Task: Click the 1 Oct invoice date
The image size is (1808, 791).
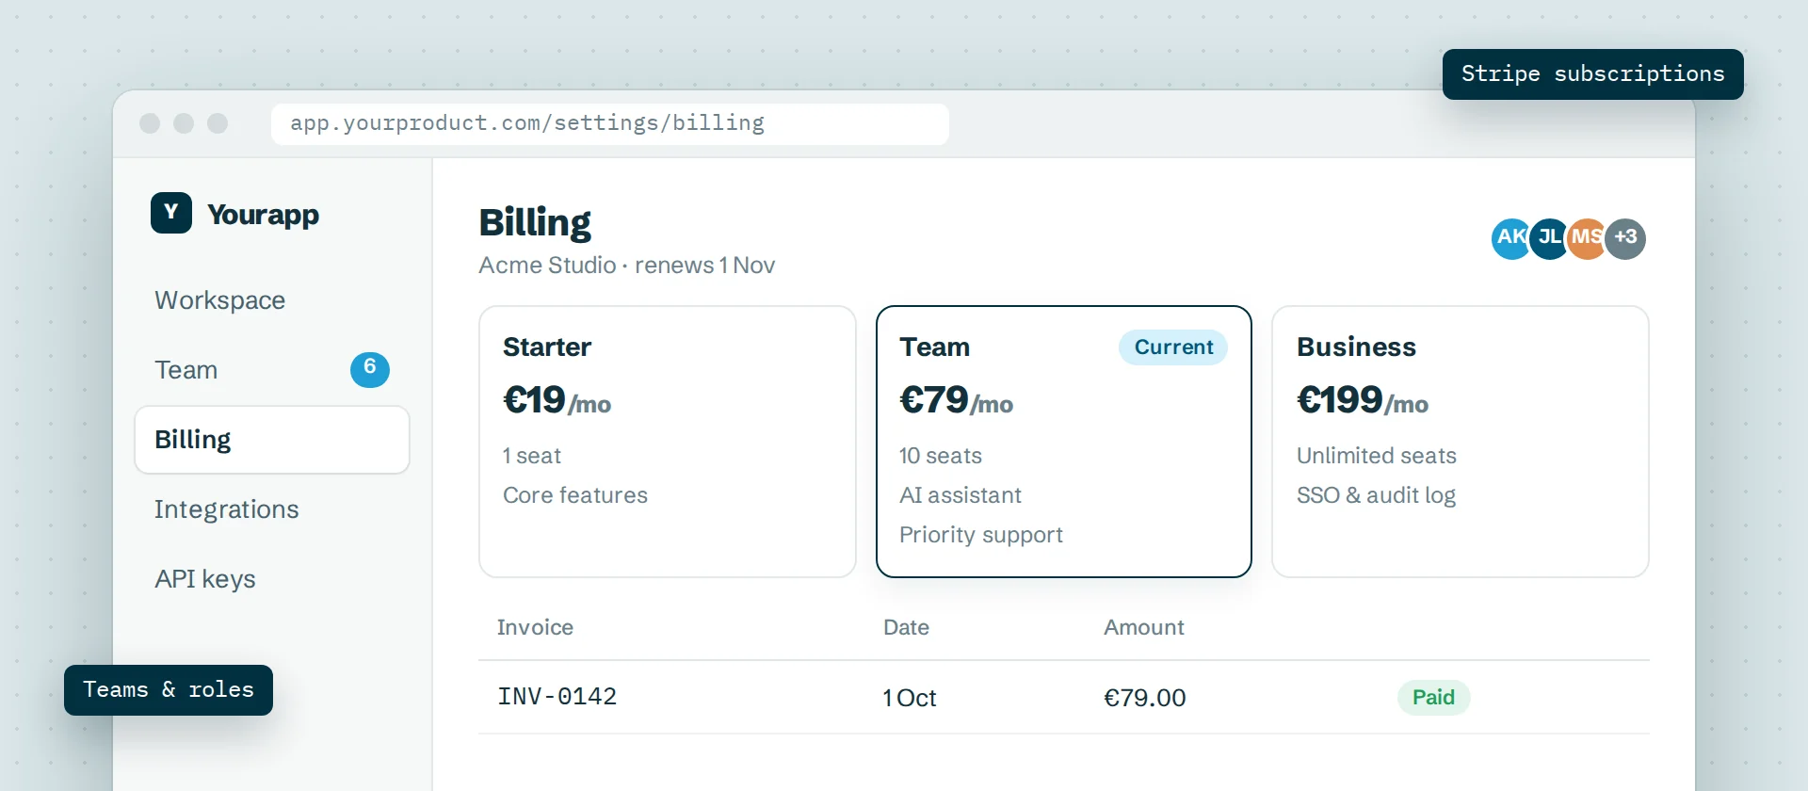Action: pyautogui.click(x=910, y=698)
